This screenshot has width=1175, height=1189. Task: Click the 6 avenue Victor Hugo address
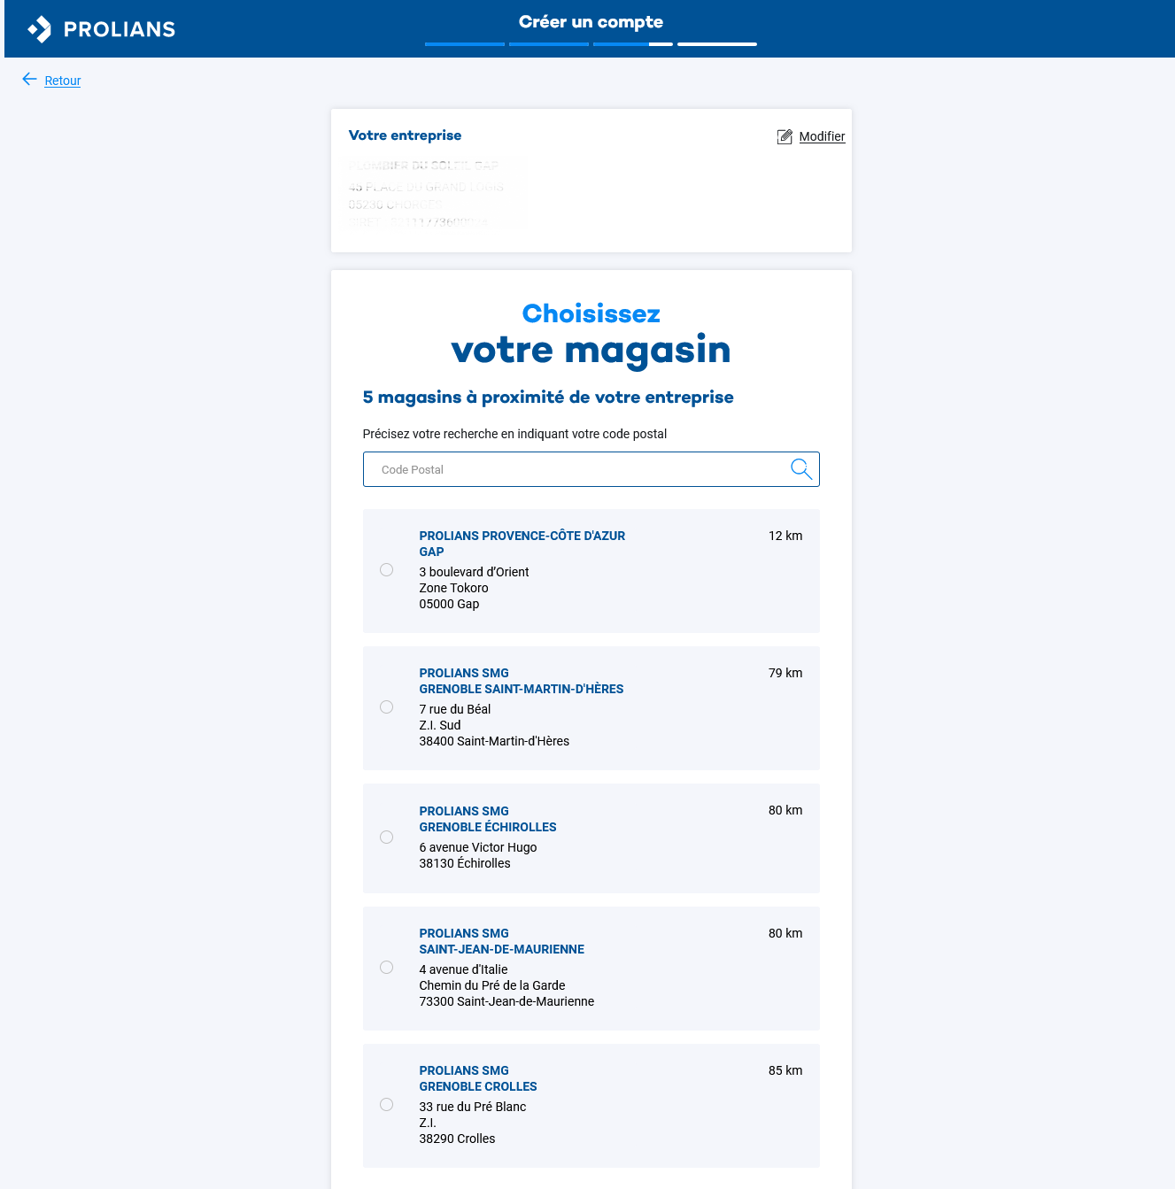(x=478, y=847)
